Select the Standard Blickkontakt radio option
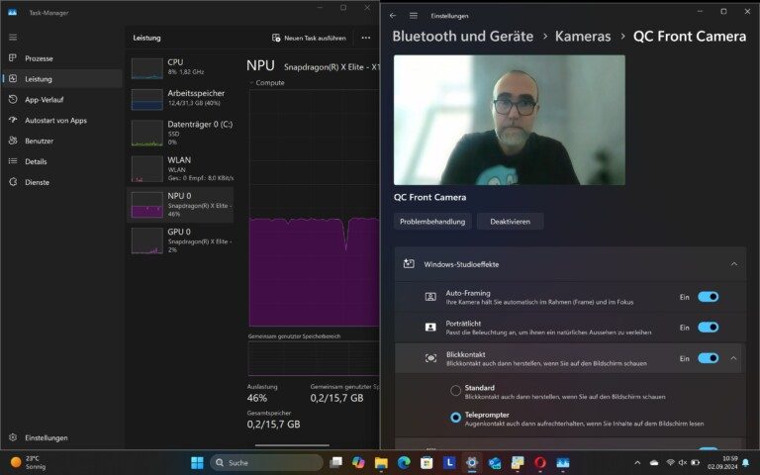760x475 pixels. click(455, 391)
